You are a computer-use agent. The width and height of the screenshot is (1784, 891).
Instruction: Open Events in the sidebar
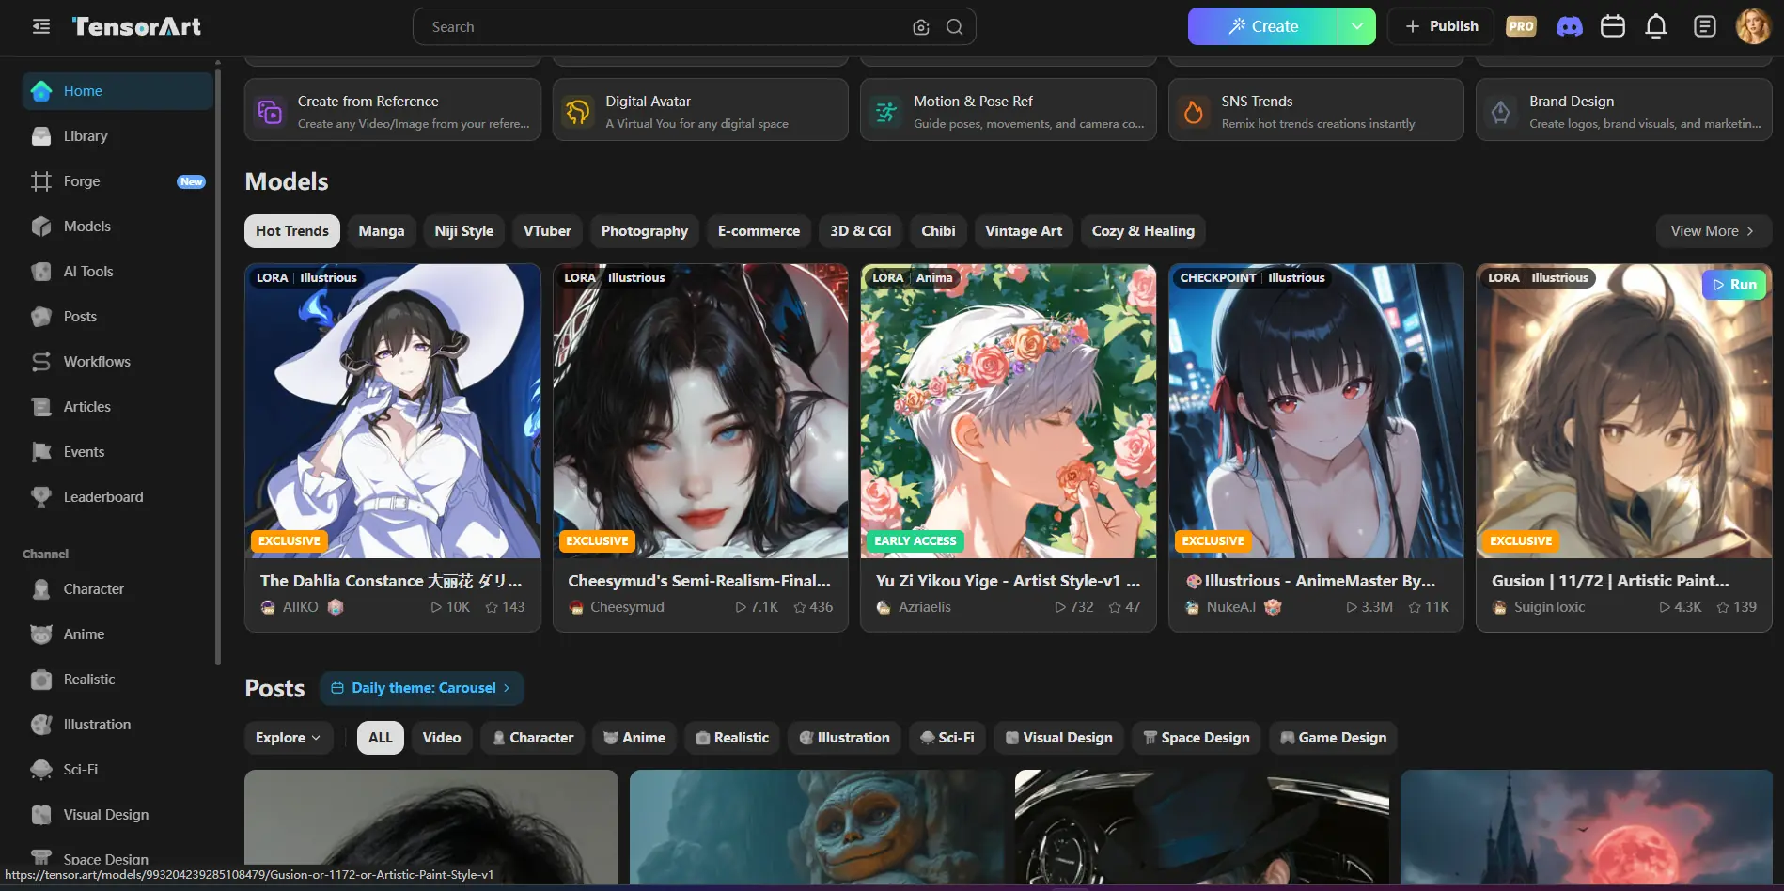pos(117,452)
